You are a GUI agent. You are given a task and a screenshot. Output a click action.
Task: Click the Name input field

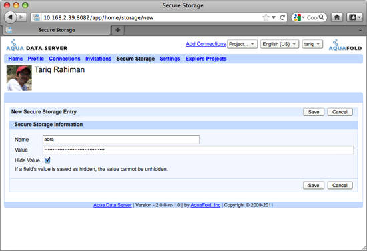(x=121, y=140)
